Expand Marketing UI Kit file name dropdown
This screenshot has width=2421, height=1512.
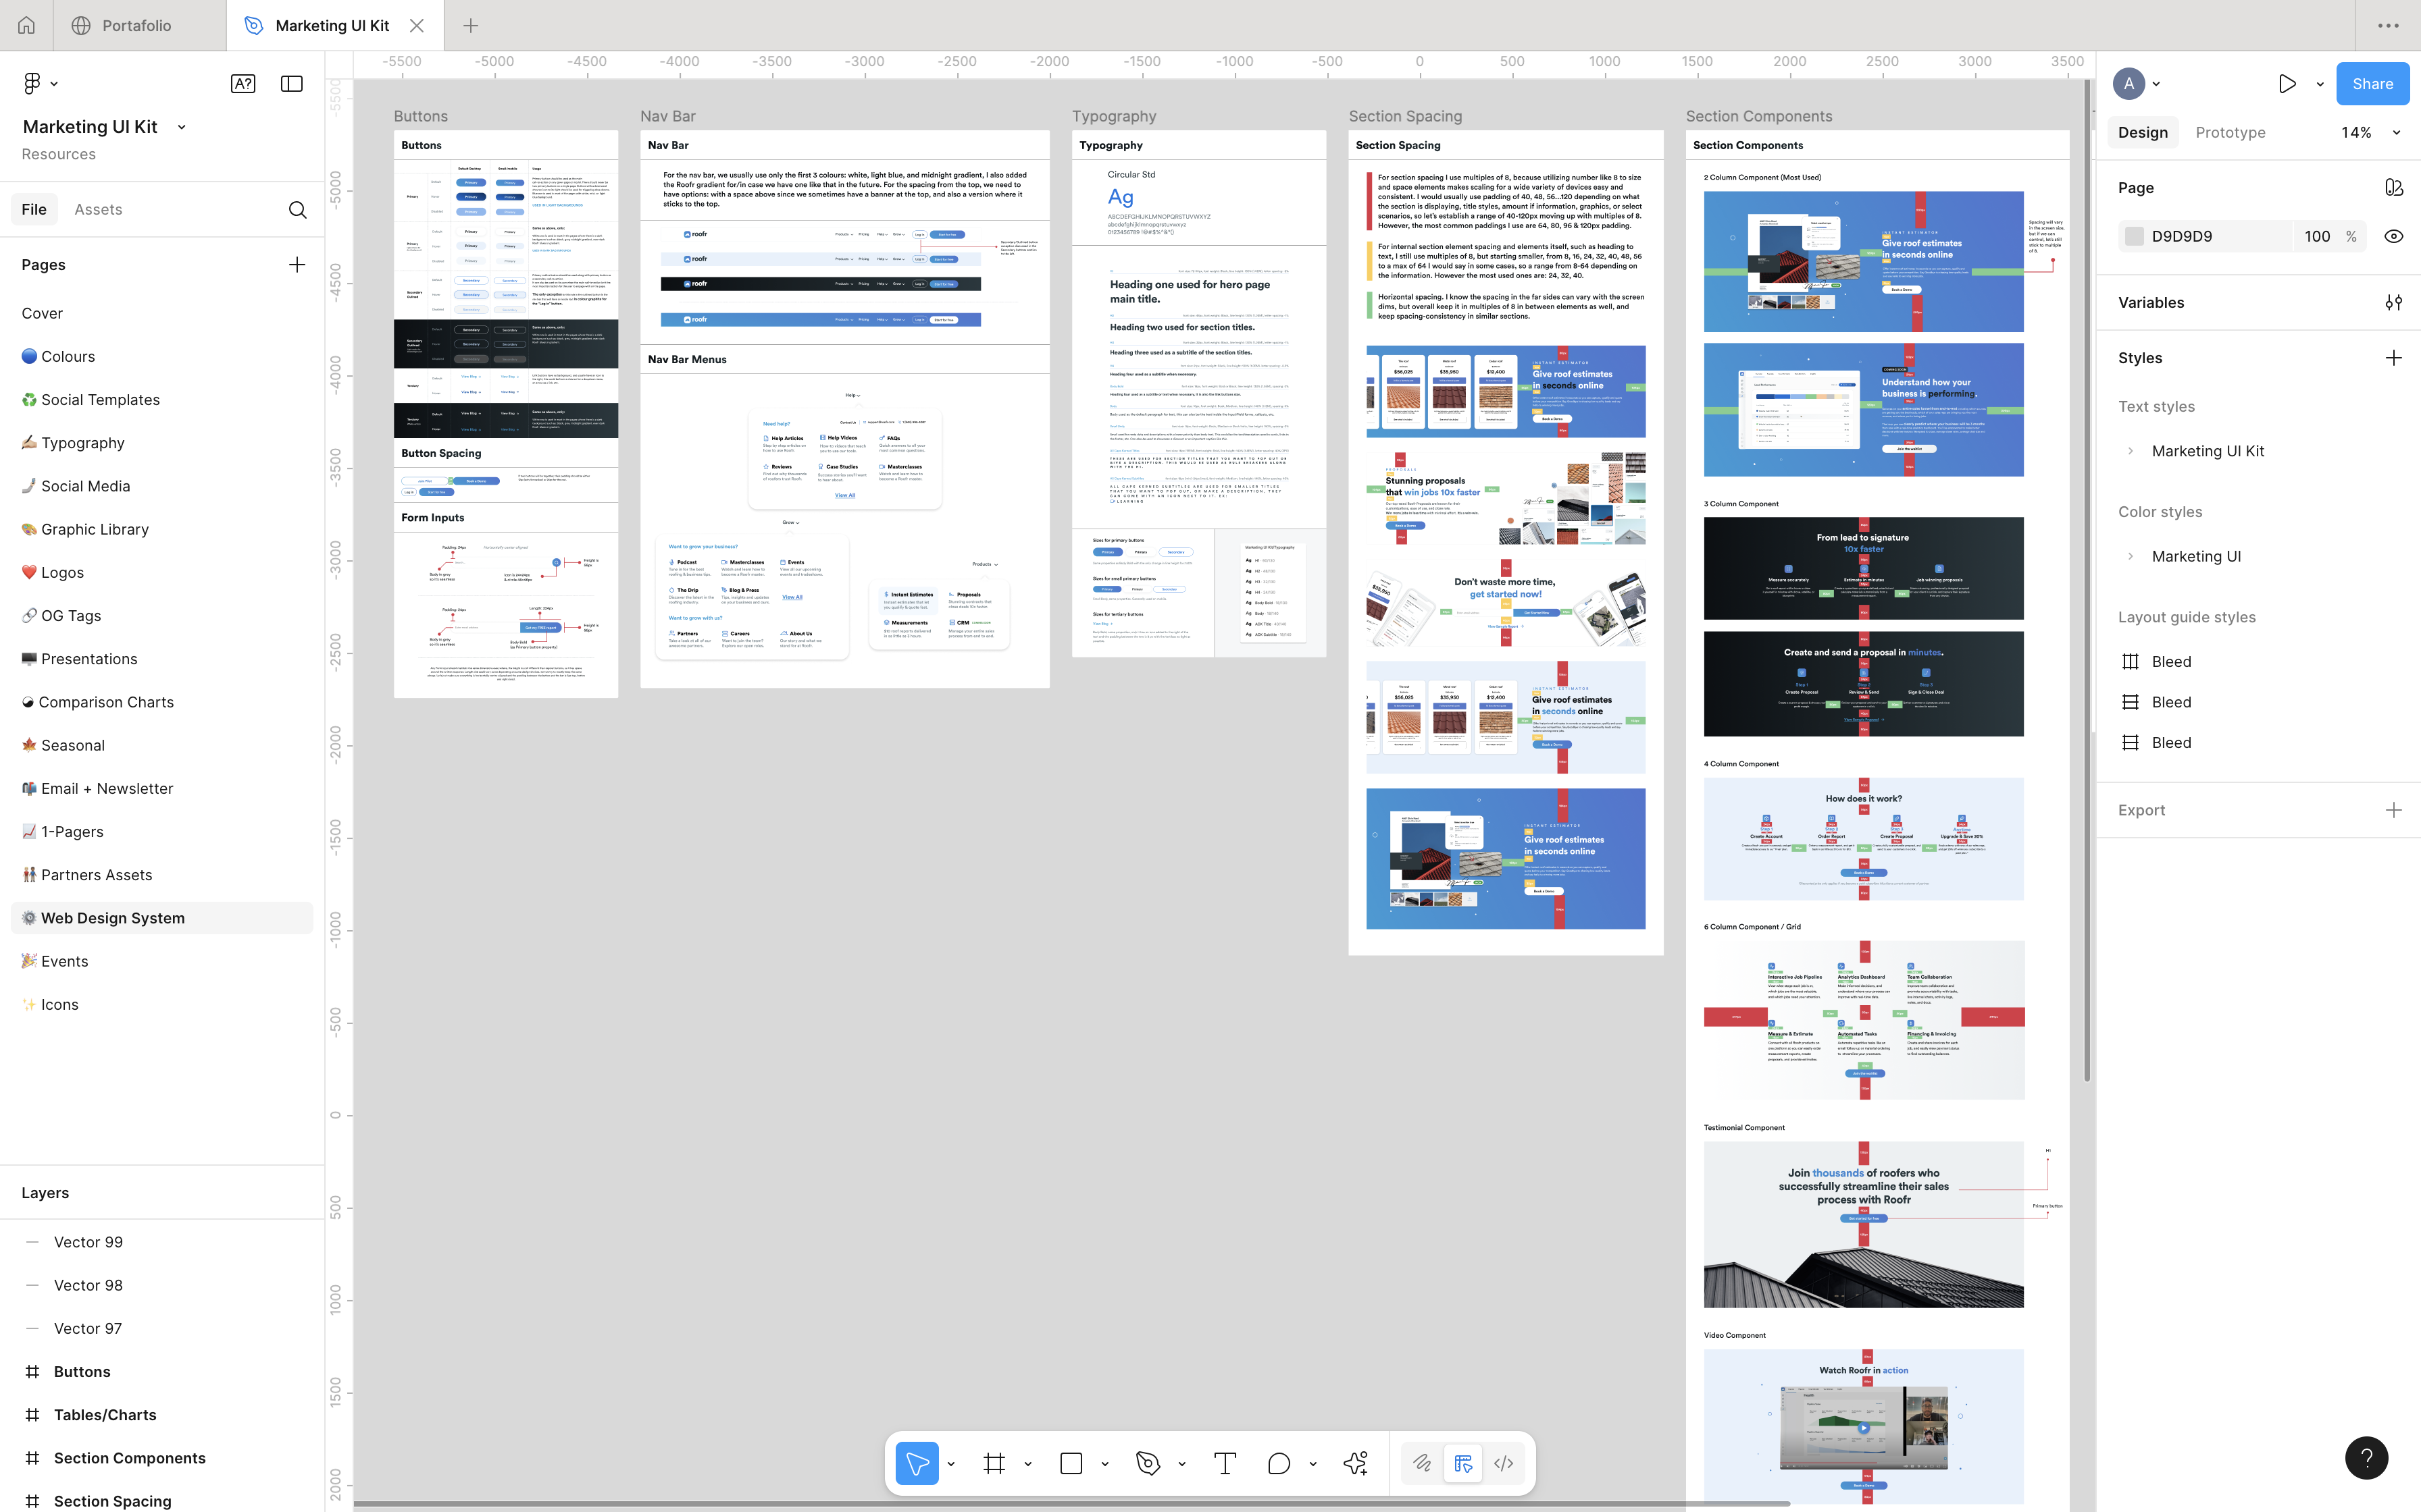pyautogui.click(x=181, y=127)
